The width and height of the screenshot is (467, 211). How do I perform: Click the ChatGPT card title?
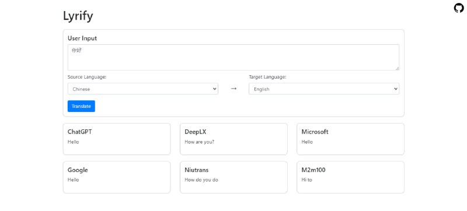(80, 132)
